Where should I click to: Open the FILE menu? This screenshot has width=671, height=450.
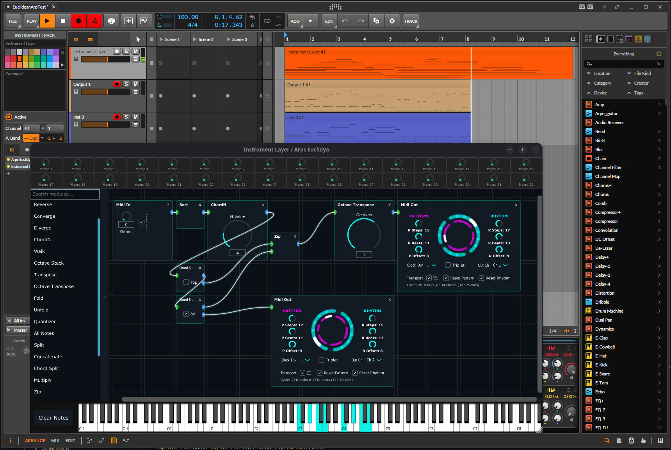click(12, 21)
